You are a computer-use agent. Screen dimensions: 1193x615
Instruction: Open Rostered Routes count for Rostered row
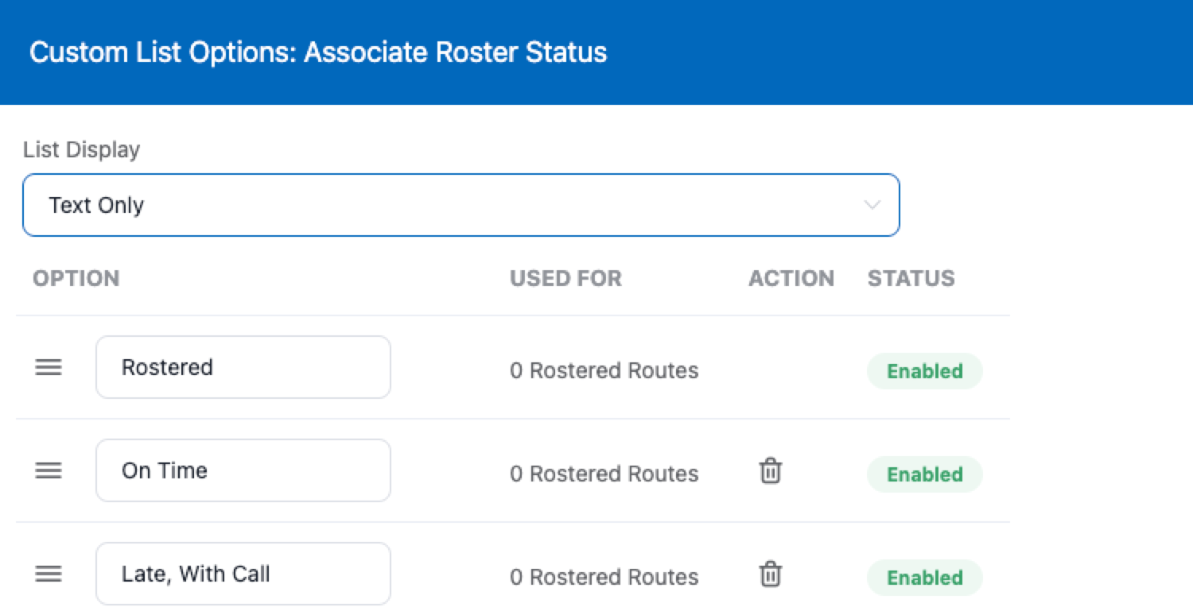pos(604,371)
